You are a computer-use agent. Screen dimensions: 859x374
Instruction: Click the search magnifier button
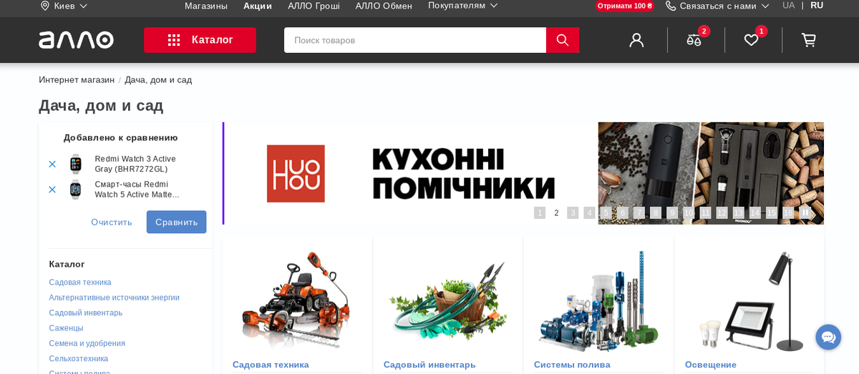point(563,40)
